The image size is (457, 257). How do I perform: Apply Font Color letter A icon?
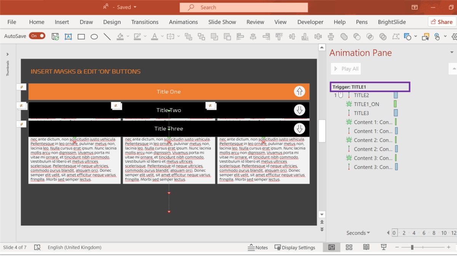click(x=154, y=37)
